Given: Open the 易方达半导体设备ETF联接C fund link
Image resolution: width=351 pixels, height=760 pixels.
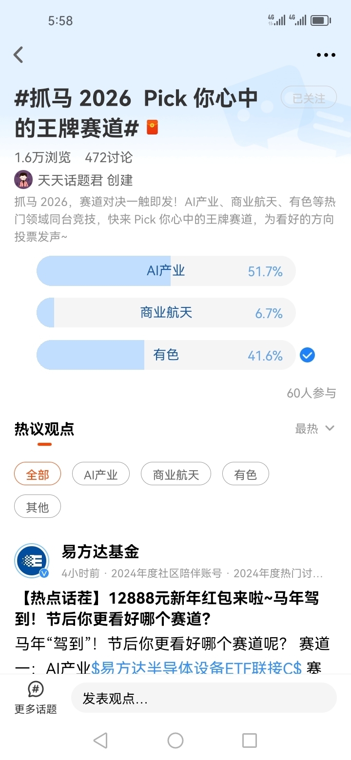Looking at the screenshot, I should tap(196, 668).
